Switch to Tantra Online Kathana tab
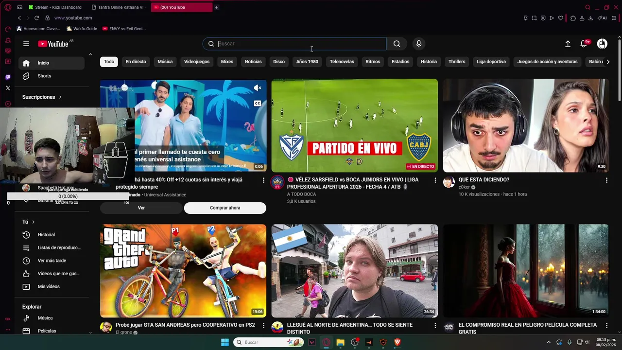The height and width of the screenshot is (350, 622). [118, 7]
